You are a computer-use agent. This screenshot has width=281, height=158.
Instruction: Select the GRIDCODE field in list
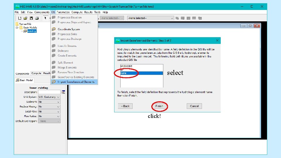click(x=142, y=66)
